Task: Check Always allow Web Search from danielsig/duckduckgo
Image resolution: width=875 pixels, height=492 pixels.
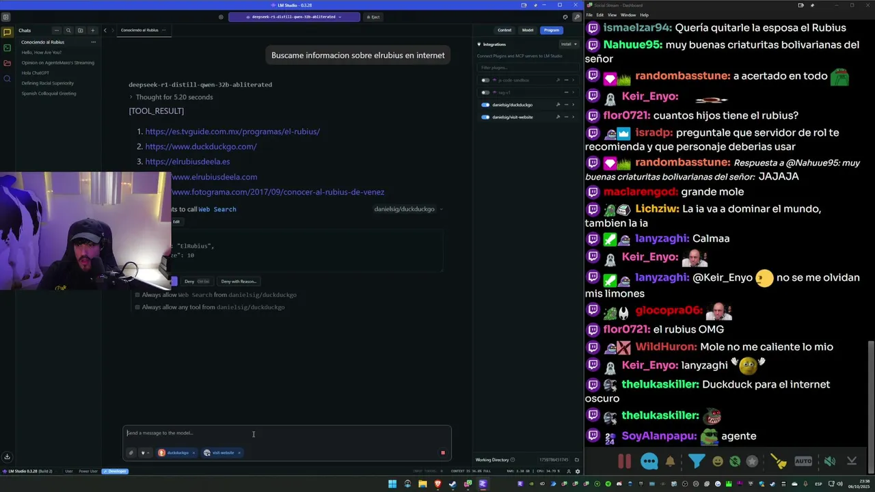Action: pos(137,295)
